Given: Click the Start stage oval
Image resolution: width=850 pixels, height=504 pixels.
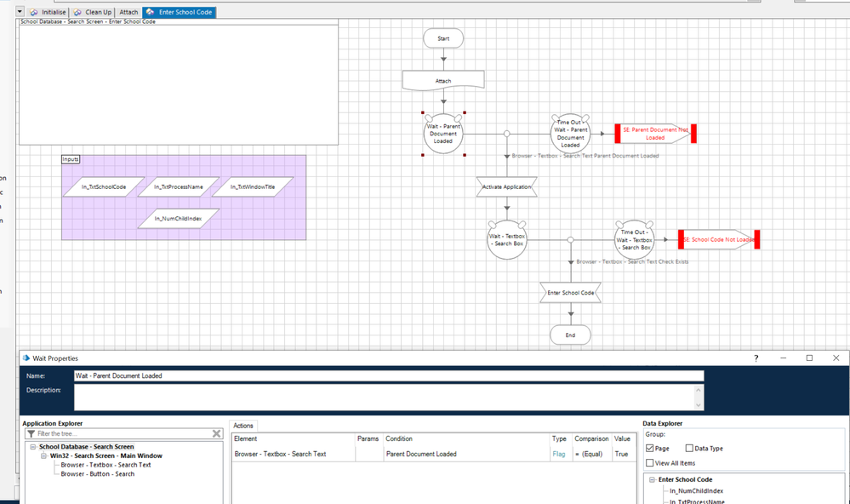Looking at the screenshot, I should (442, 38).
